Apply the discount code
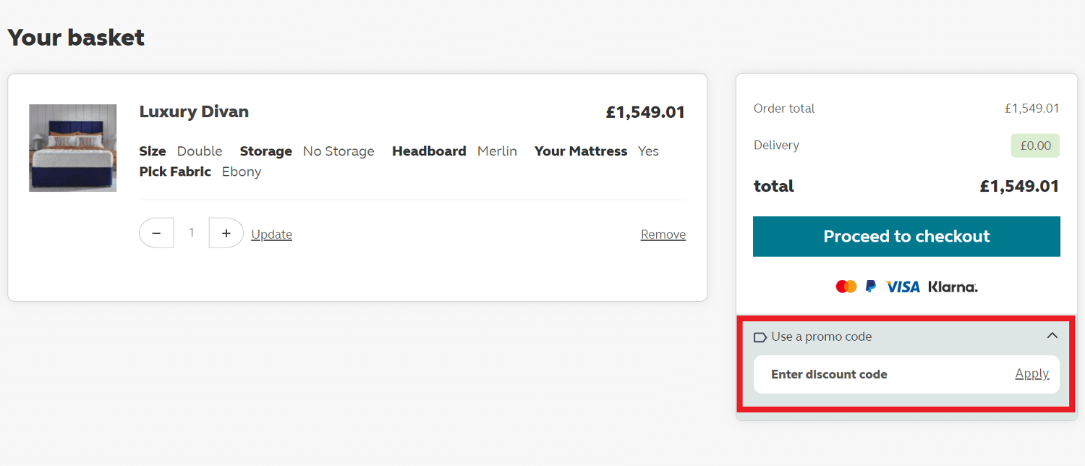The height and width of the screenshot is (466, 1085). coord(1031,373)
